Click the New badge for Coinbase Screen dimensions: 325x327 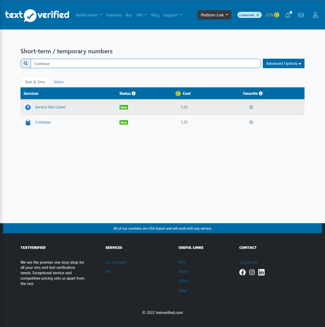[x=123, y=122]
